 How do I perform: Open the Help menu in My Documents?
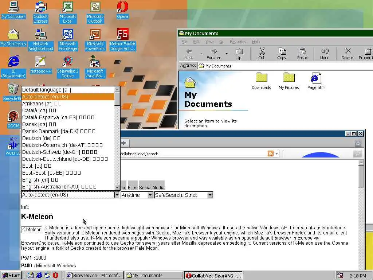[x=256, y=42]
